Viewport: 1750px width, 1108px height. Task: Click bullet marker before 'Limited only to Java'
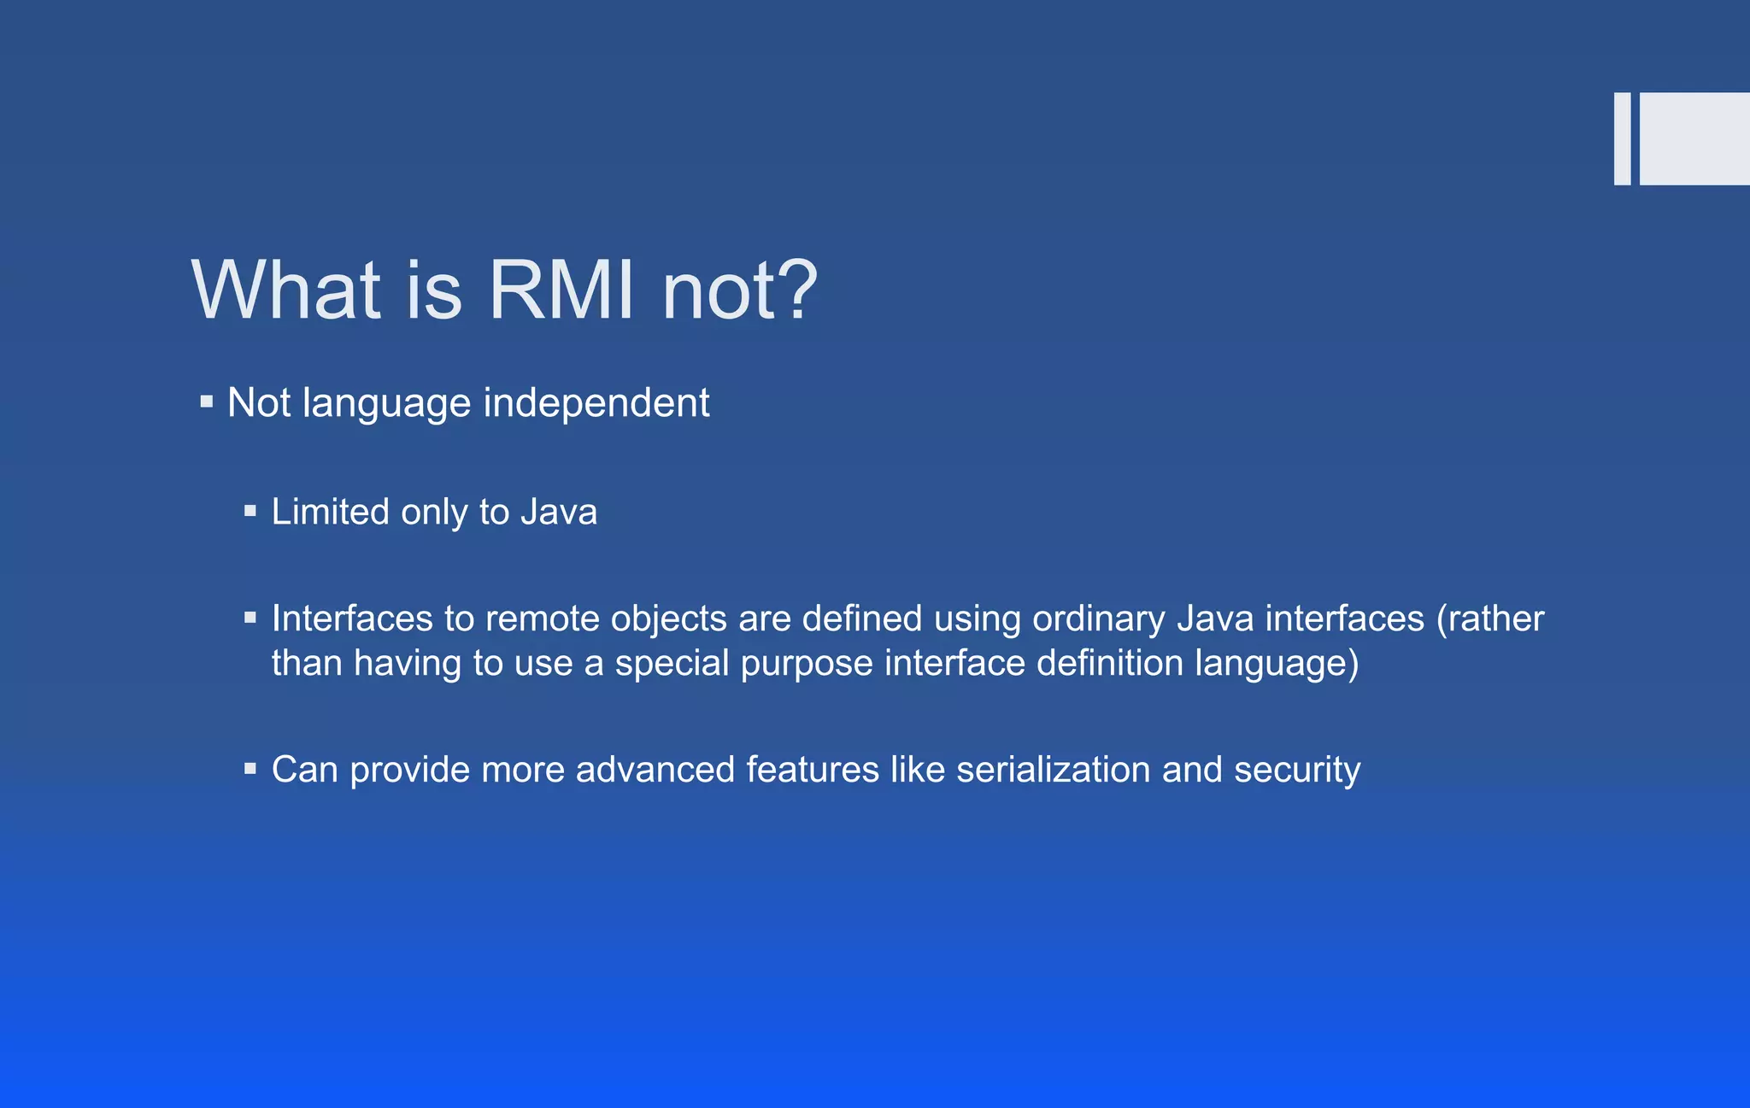point(250,512)
